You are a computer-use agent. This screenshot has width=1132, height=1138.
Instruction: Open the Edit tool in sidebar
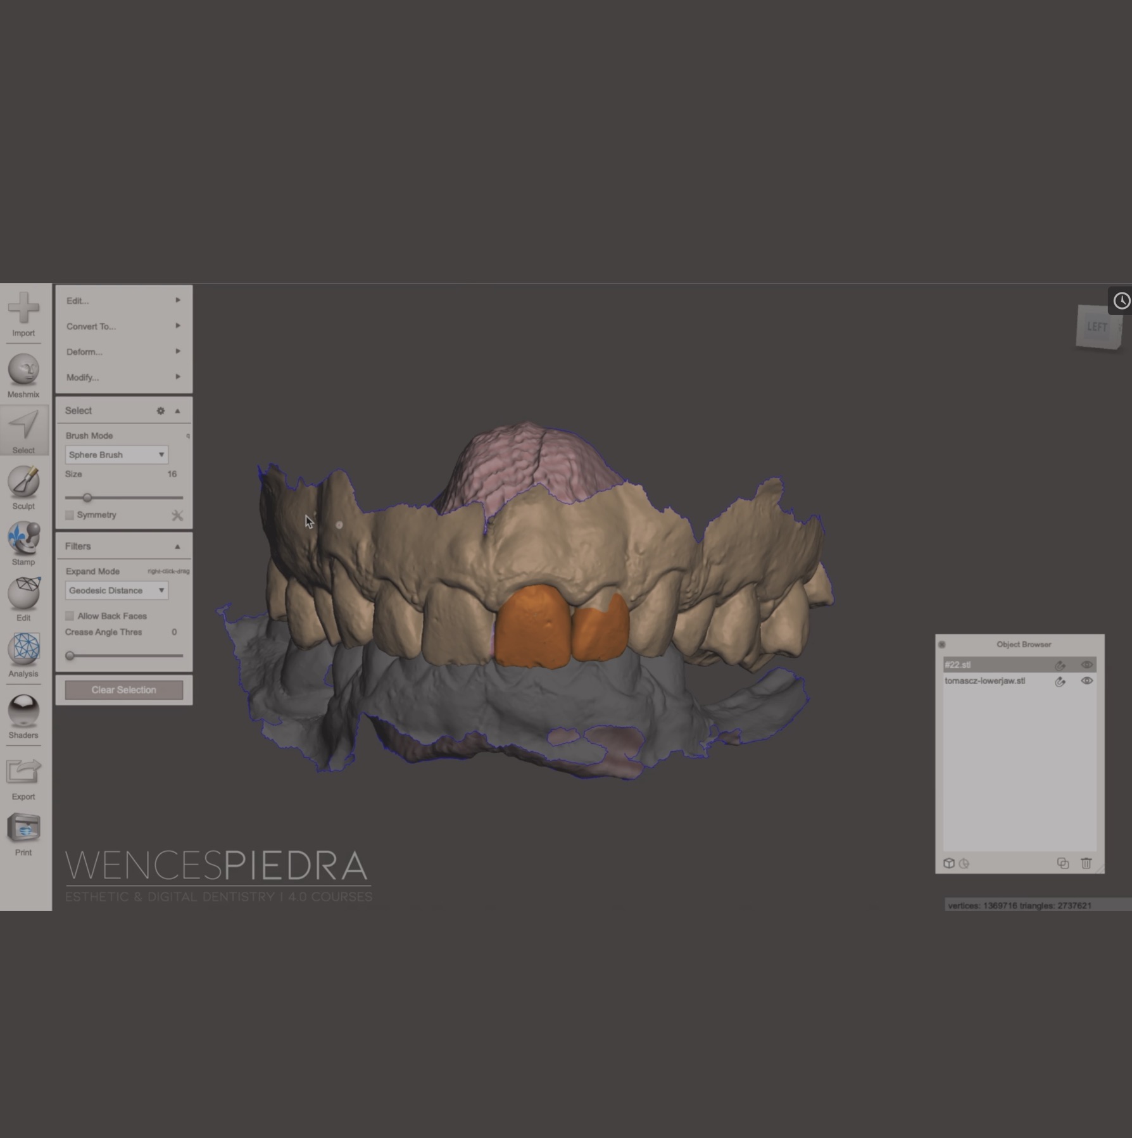23,599
